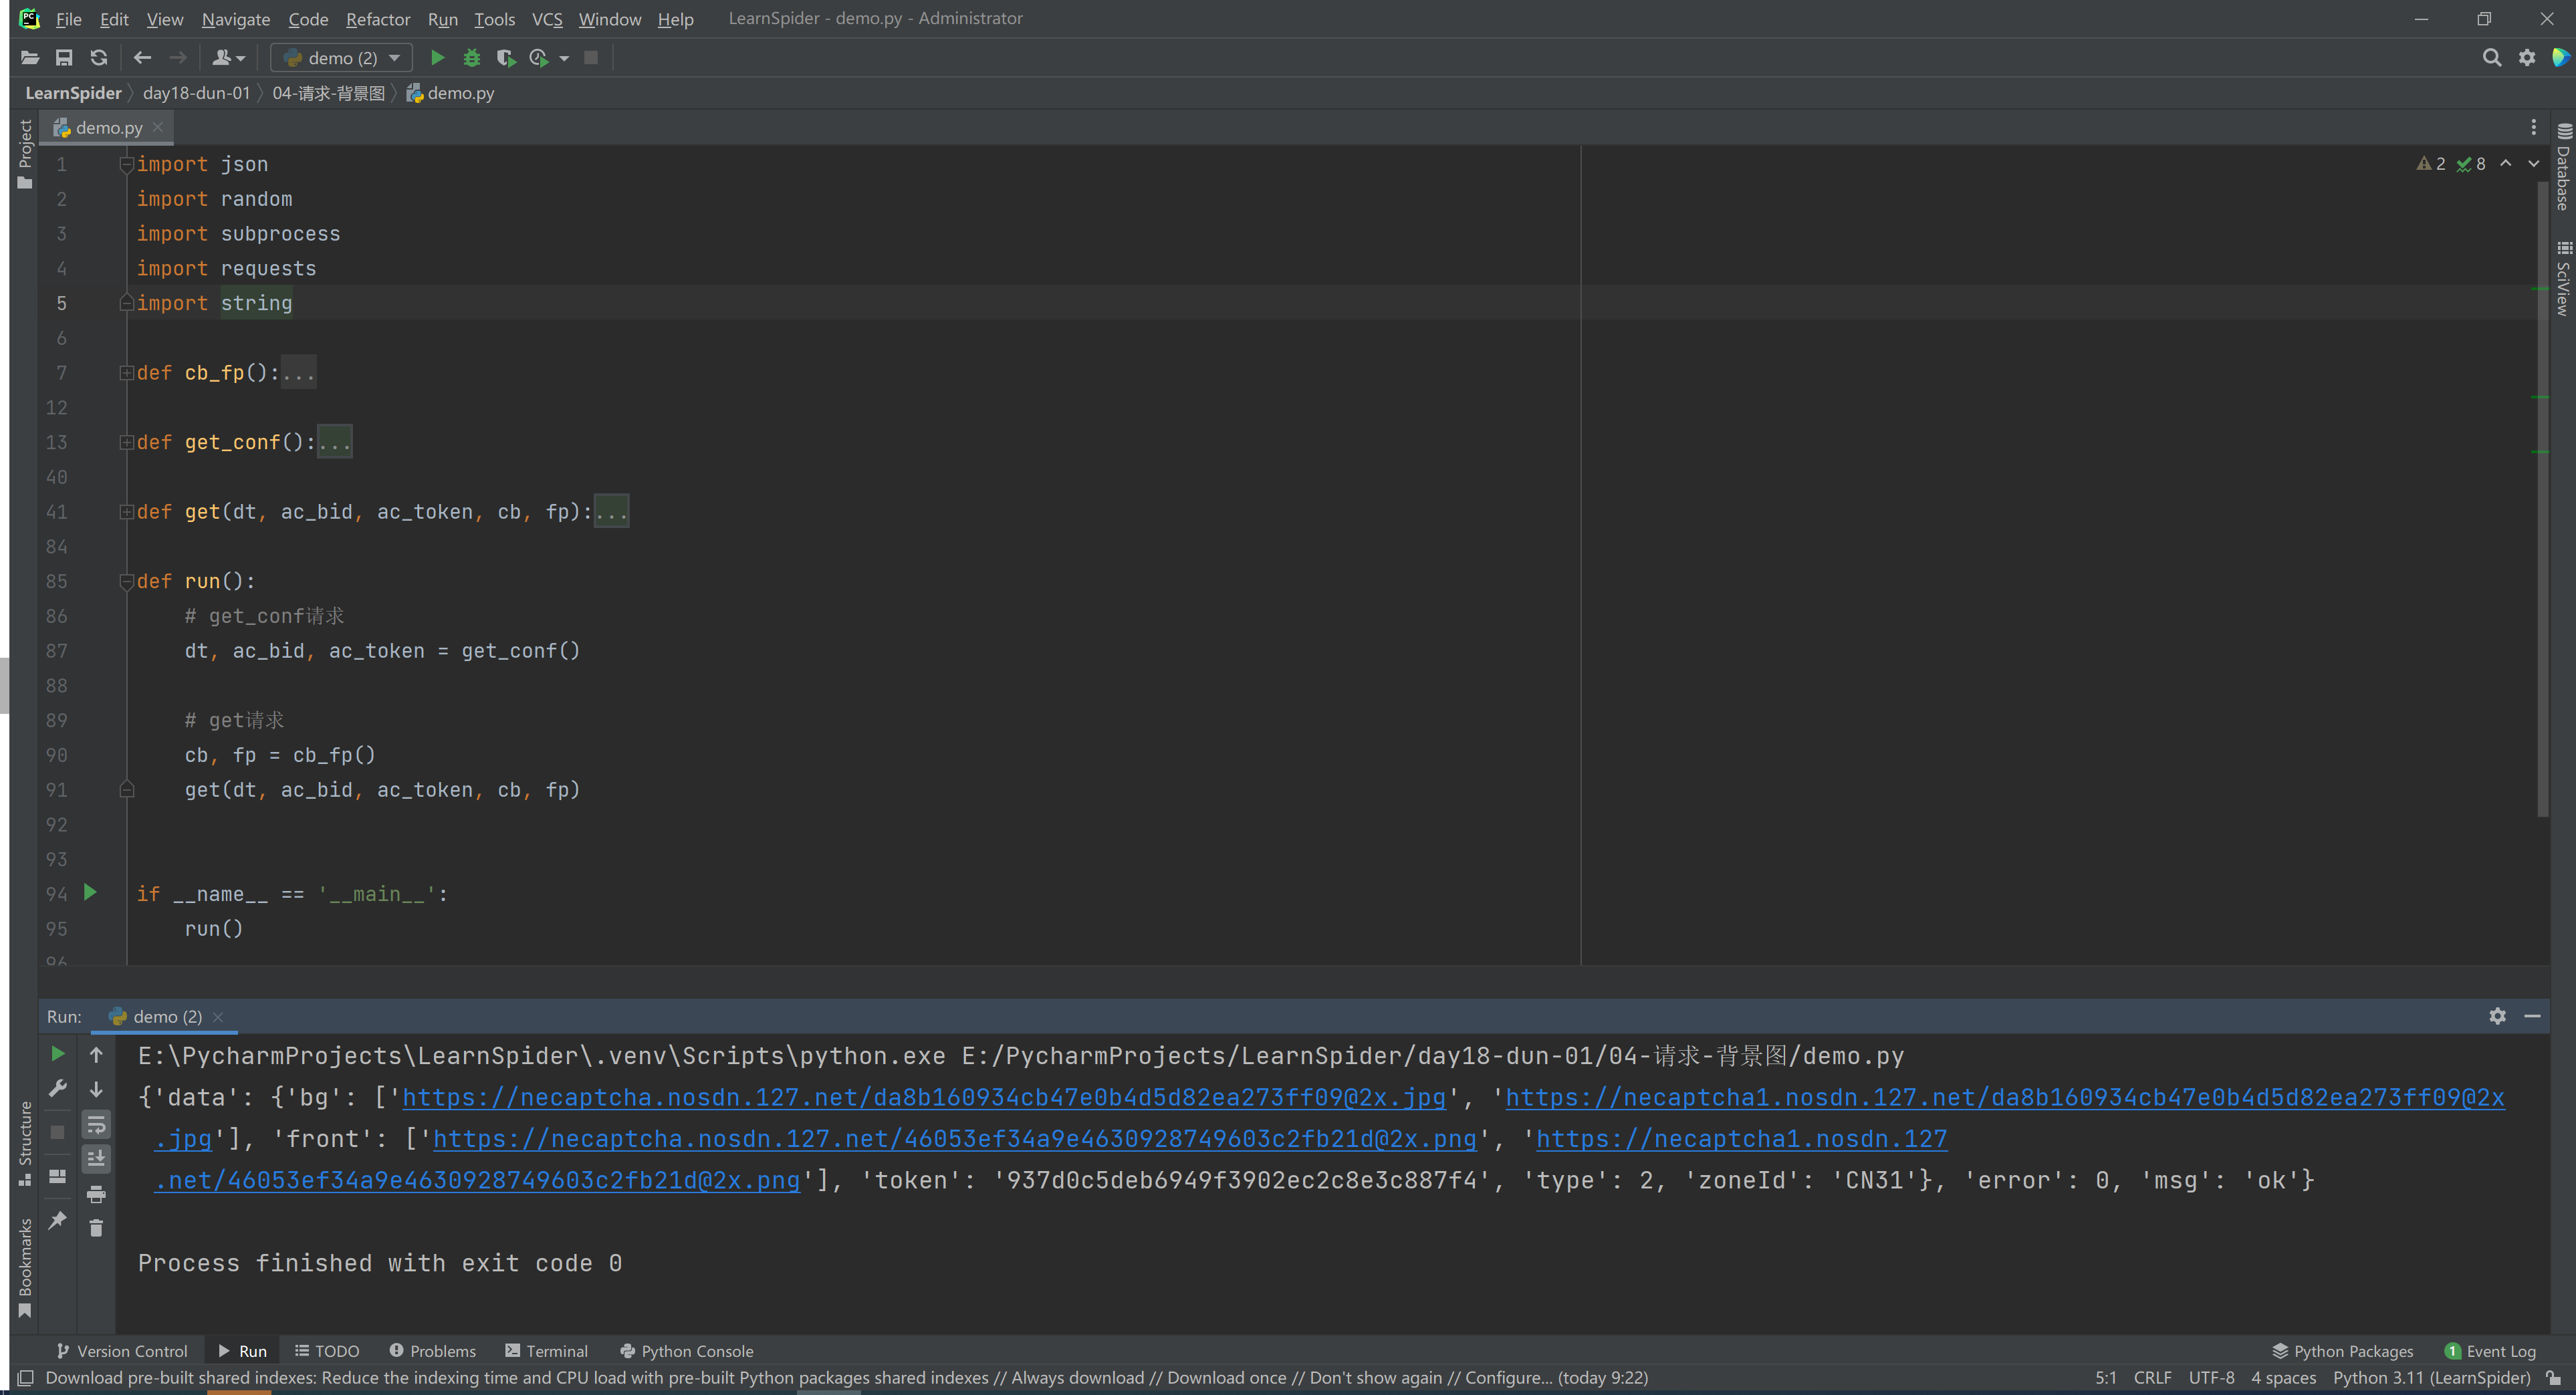Toggle scroll to end in Run console

click(x=96, y=1159)
